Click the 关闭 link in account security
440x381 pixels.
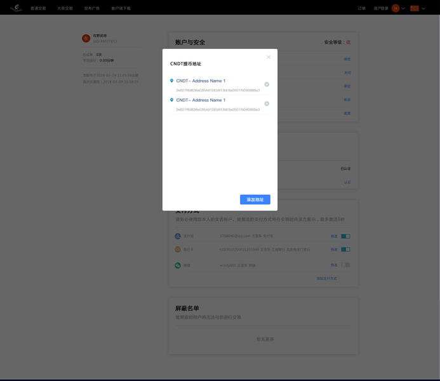tap(347, 72)
